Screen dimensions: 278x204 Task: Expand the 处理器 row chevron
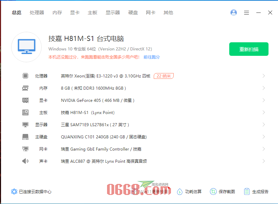(x=264, y=76)
